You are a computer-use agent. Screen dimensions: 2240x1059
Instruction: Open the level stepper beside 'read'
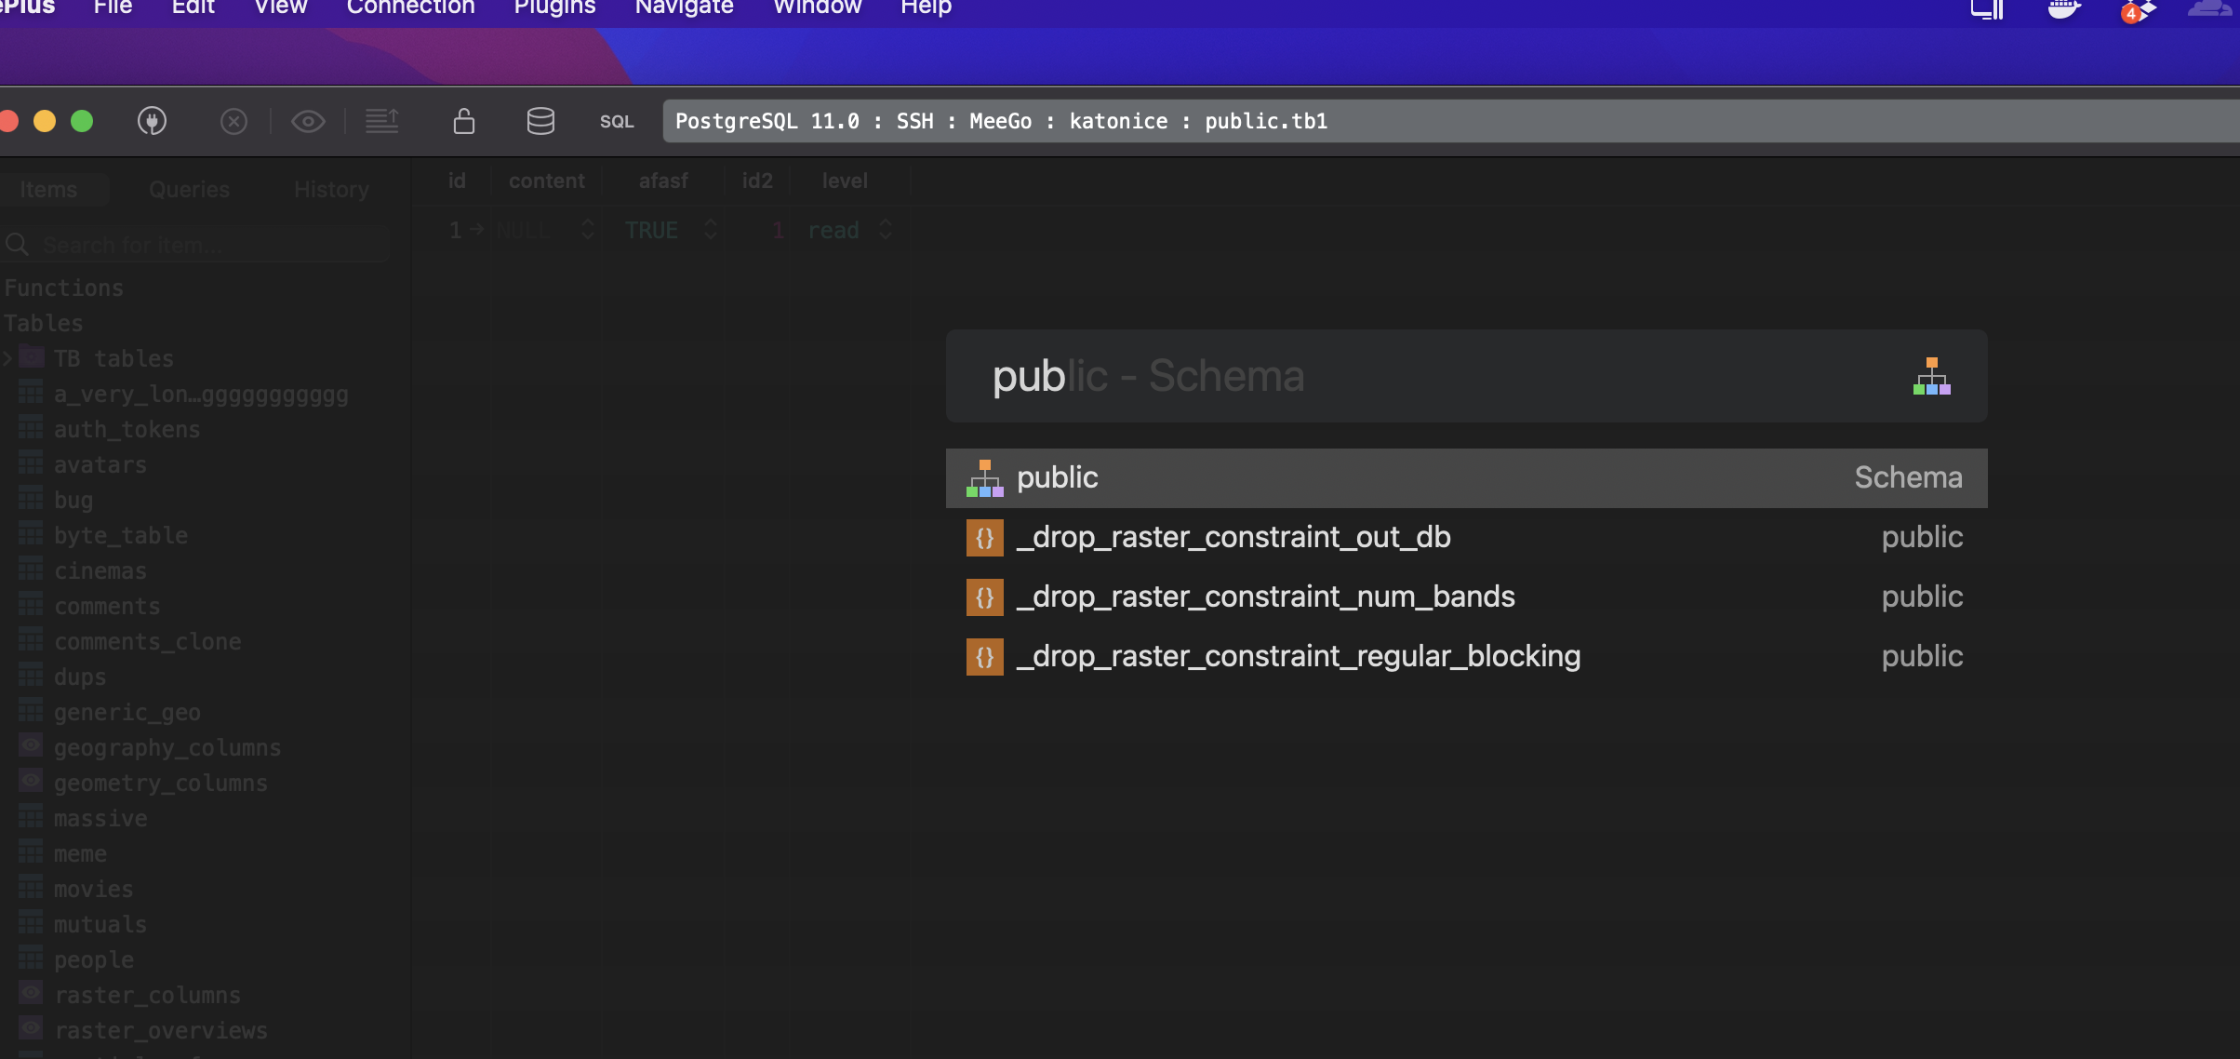[x=884, y=230]
